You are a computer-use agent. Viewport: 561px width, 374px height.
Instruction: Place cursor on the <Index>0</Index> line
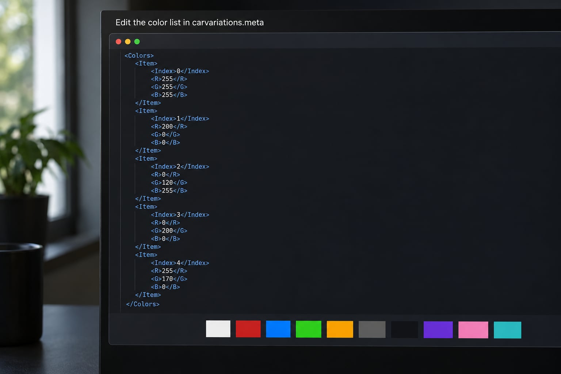point(180,71)
